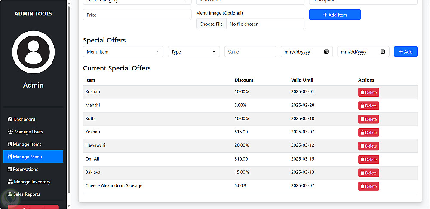Open the end date calendar picker icon
Screen dimensions: 430x209
click(x=383, y=52)
